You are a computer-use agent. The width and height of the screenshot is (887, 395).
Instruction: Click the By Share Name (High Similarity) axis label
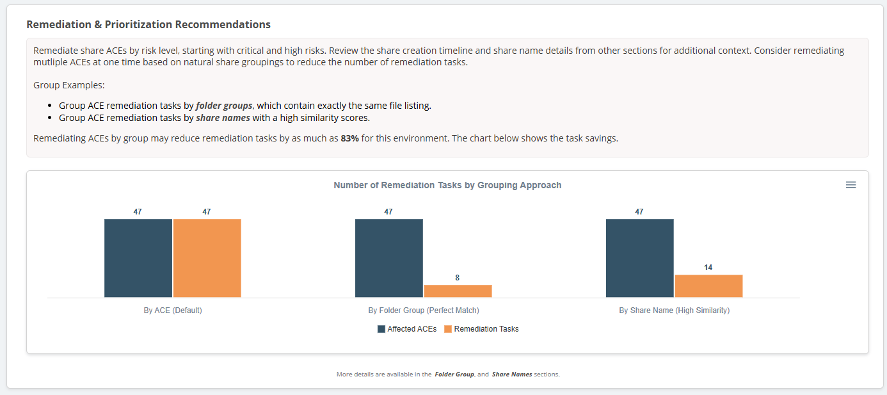[674, 310]
